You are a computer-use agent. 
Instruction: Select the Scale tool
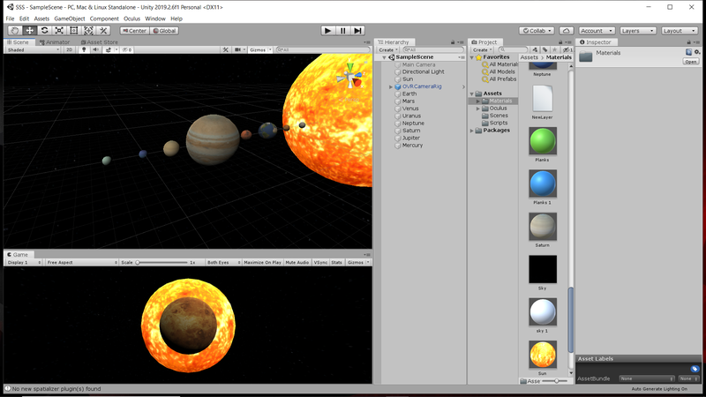[x=59, y=30]
